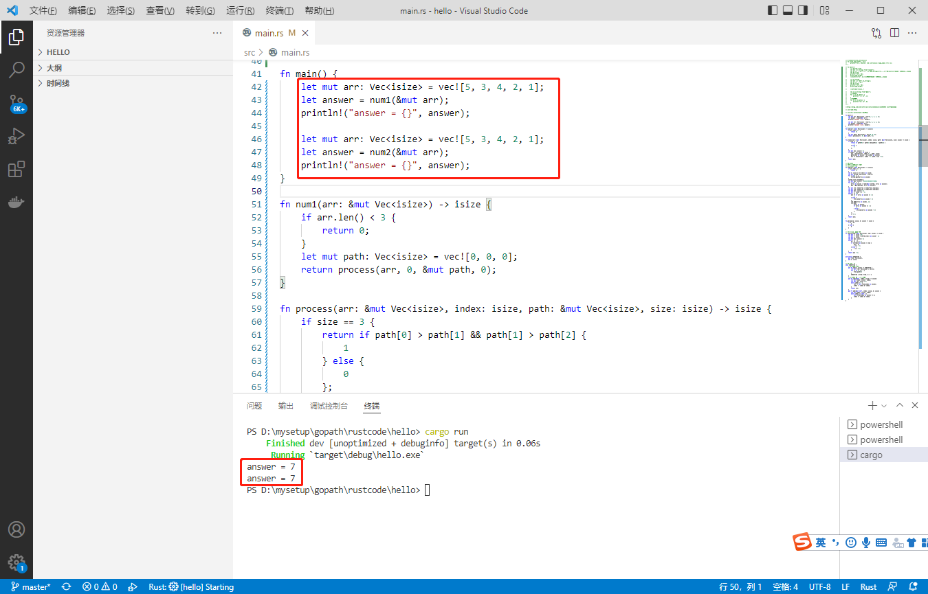This screenshot has height=594, width=928.
Task: Open Sogou emoji smiley icon
Action: (851, 542)
